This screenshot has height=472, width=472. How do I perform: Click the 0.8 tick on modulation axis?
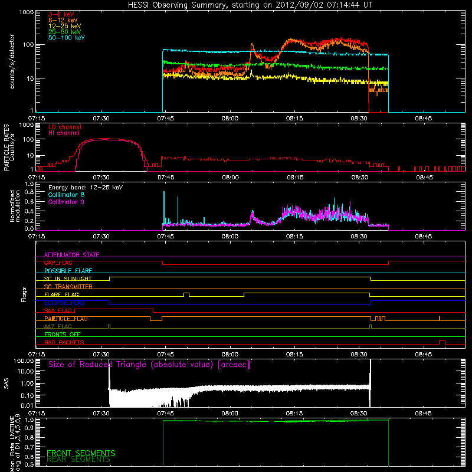tap(29, 192)
